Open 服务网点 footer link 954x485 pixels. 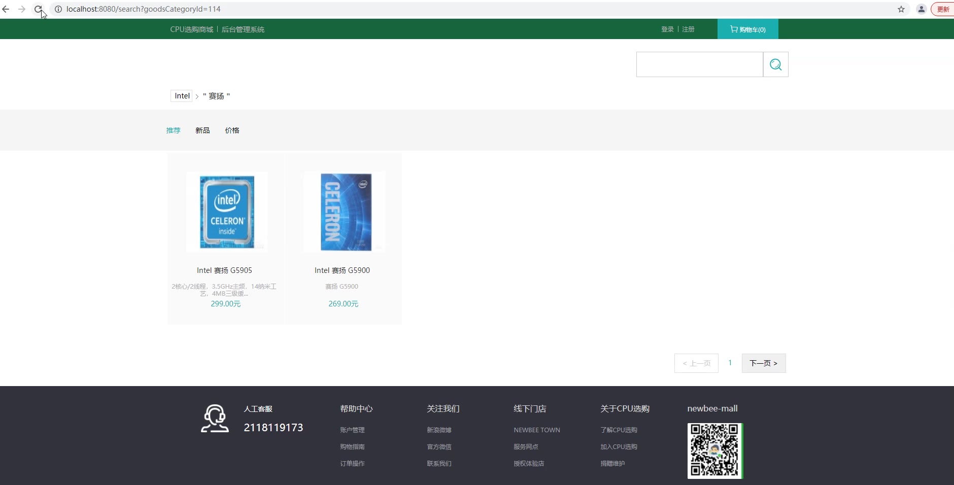click(x=526, y=446)
